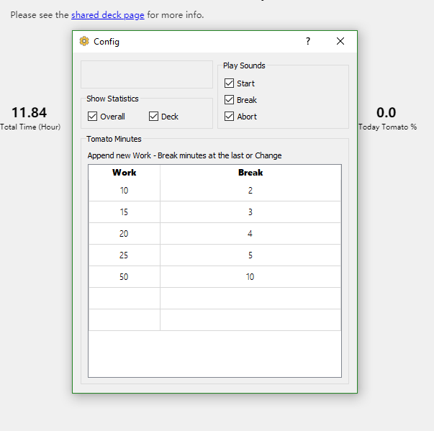The width and height of the screenshot is (434, 431).
Task: Select the Work cell with value 25
Action: pyautogui.click(x=124, y=255)
